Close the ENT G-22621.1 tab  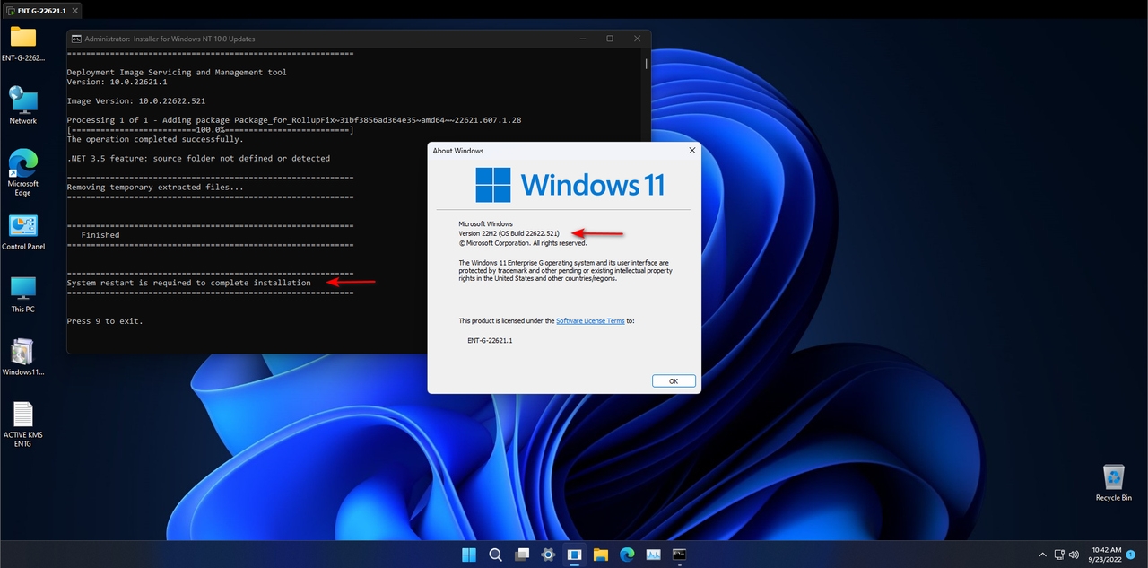click(74, 10)
